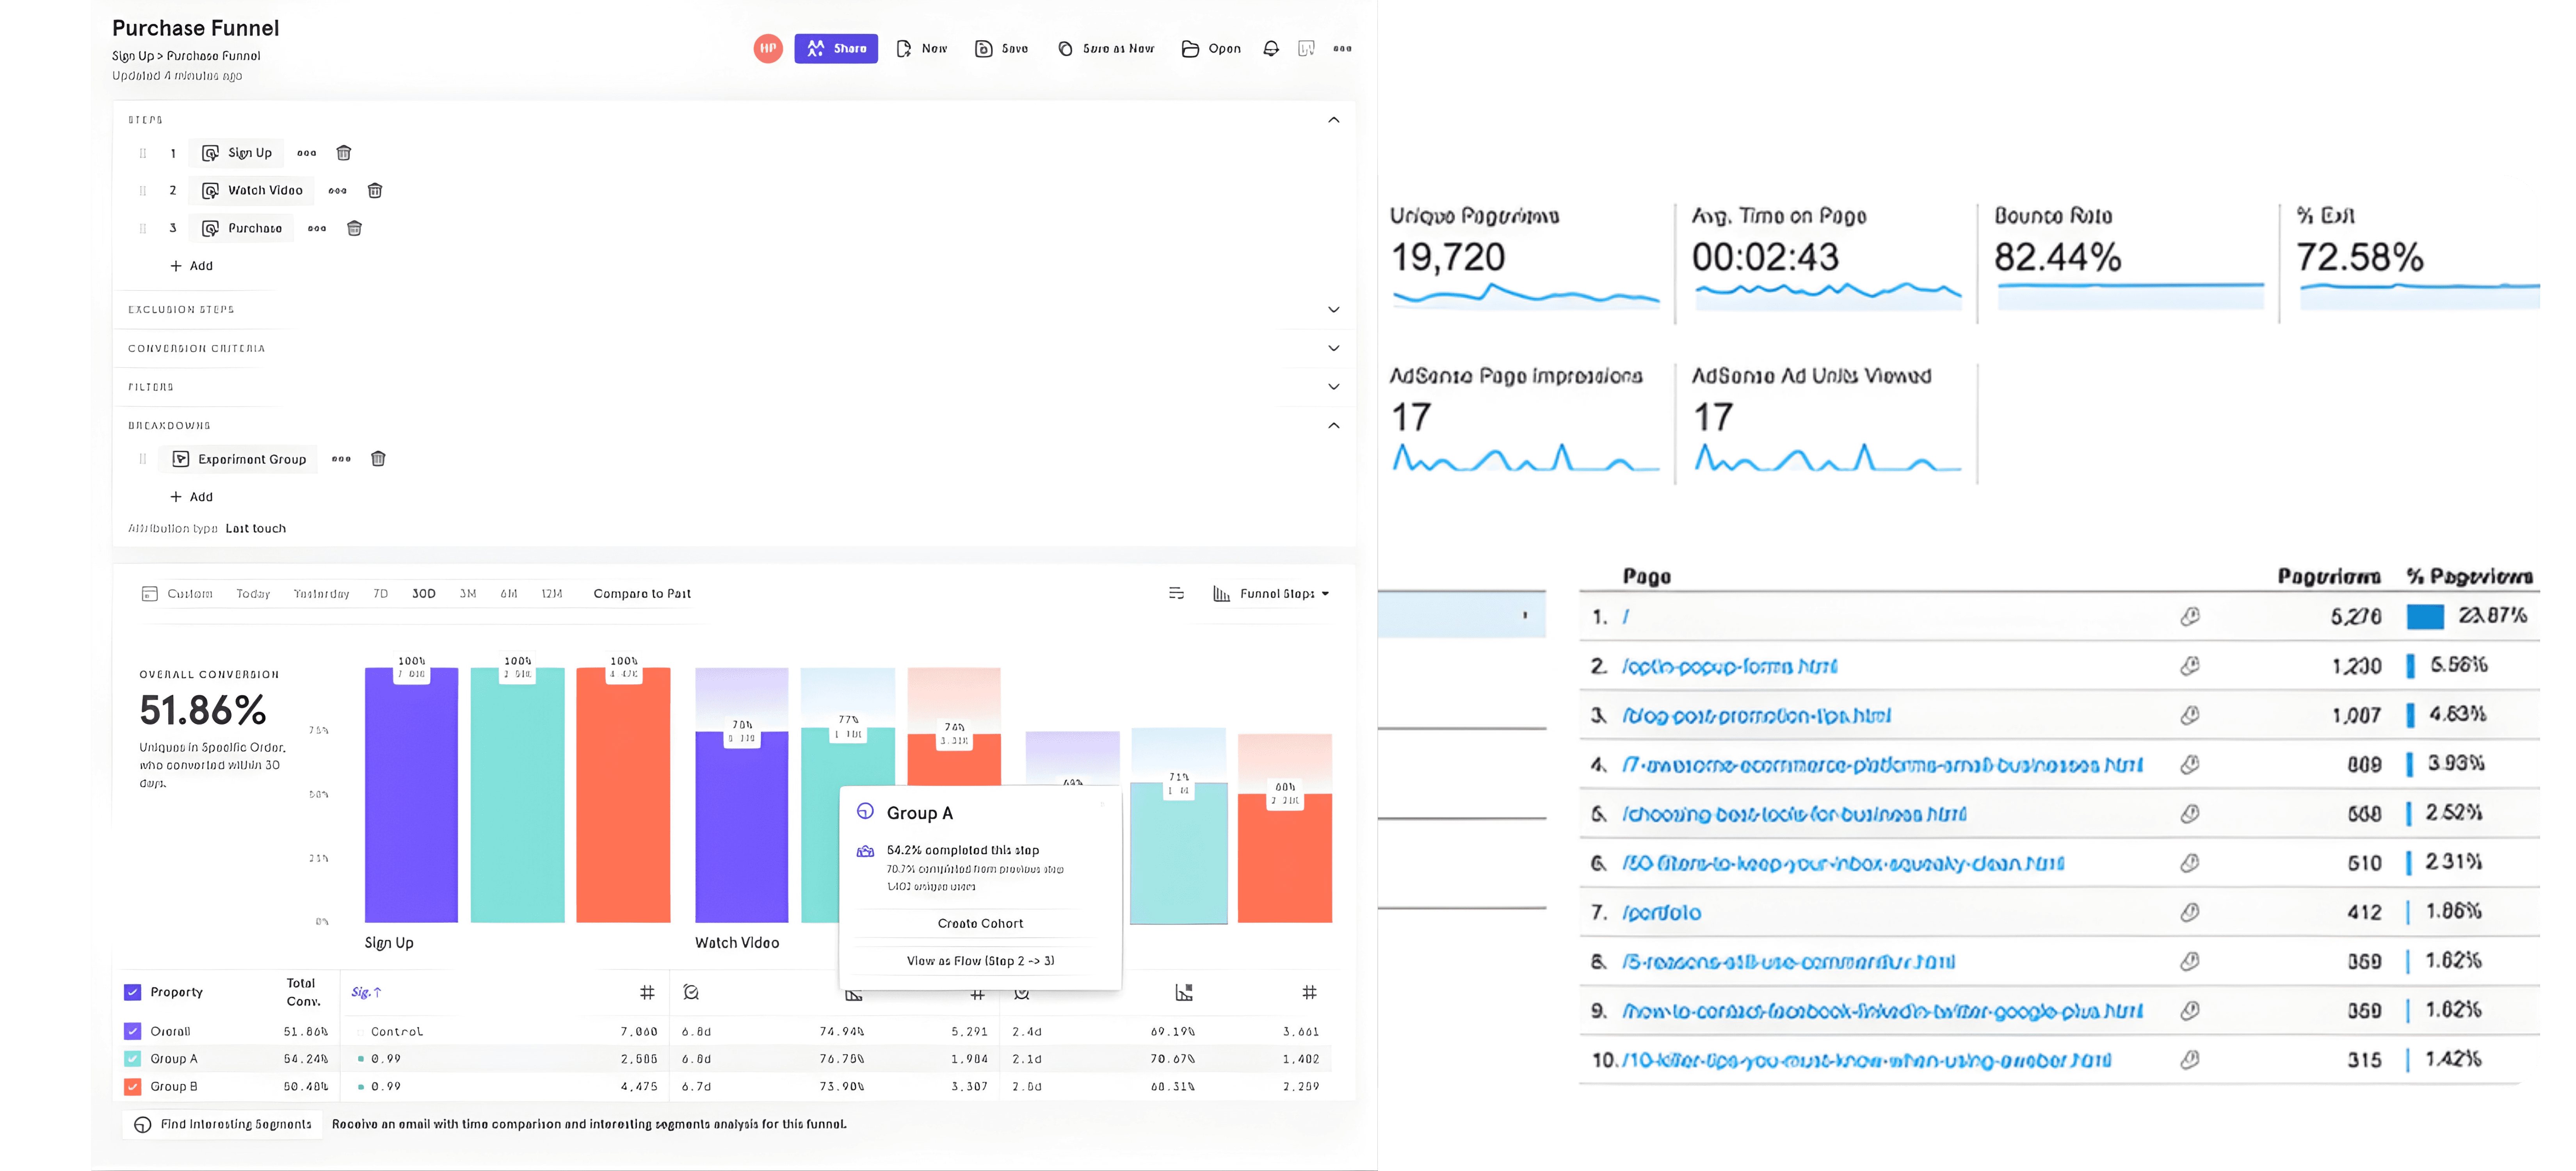Click Create Cohort in Group A popup
The height and width of the screenshot is (1171, 2576).
pyautogui.click(x=980, y=923)
